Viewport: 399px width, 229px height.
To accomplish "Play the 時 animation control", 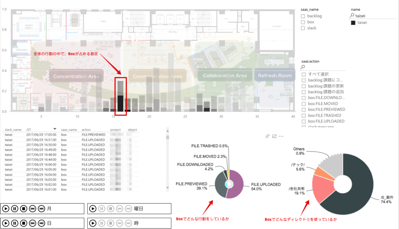I will tap(93, 223).
